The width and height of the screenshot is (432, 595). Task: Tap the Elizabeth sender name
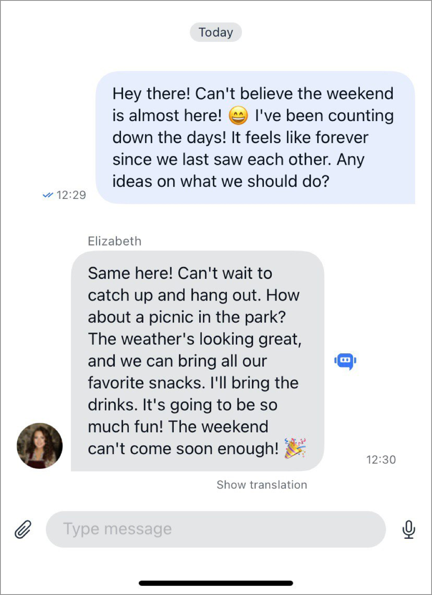[114, 241]
